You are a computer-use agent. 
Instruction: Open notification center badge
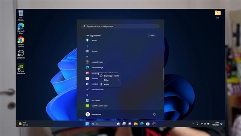click(x=221, y=124)
